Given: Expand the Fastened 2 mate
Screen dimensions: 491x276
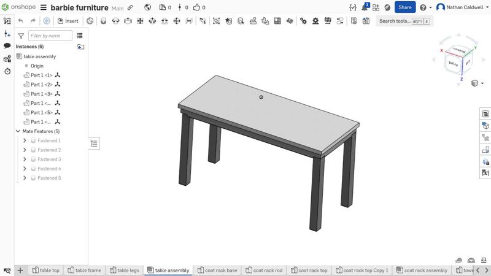Looking at the screenshot, I should coord(25,150).
